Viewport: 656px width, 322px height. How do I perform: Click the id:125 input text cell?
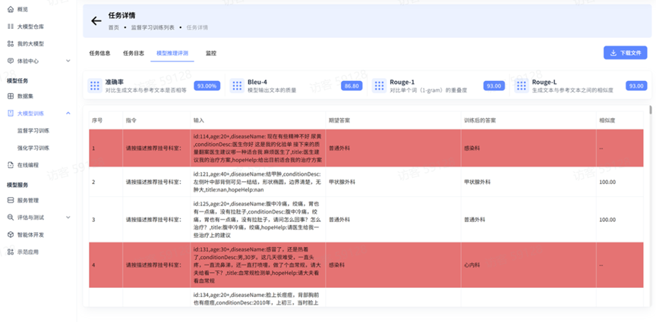[x=257, y=220]
